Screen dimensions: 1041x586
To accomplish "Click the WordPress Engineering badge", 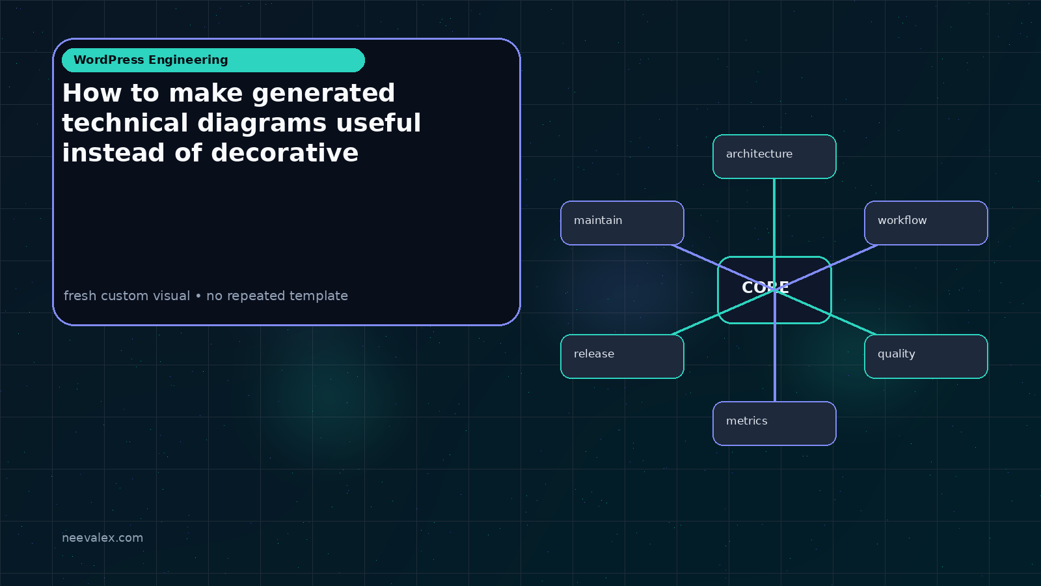I will [213, 60].
